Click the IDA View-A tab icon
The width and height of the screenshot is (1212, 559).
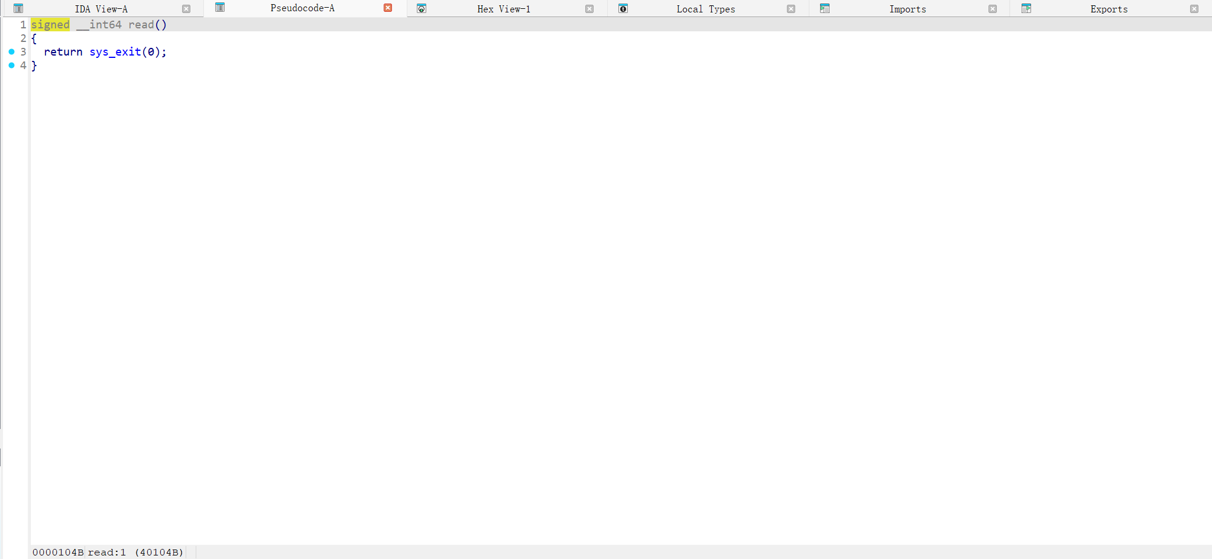[18, 8]
